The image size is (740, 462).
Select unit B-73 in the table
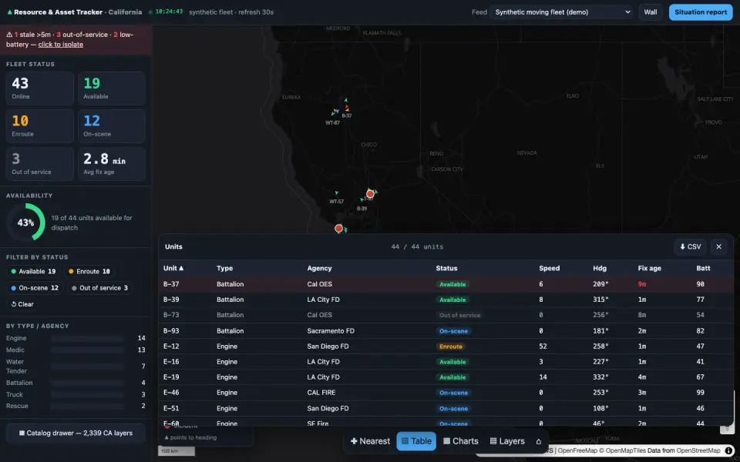click(x=446, y=315)
